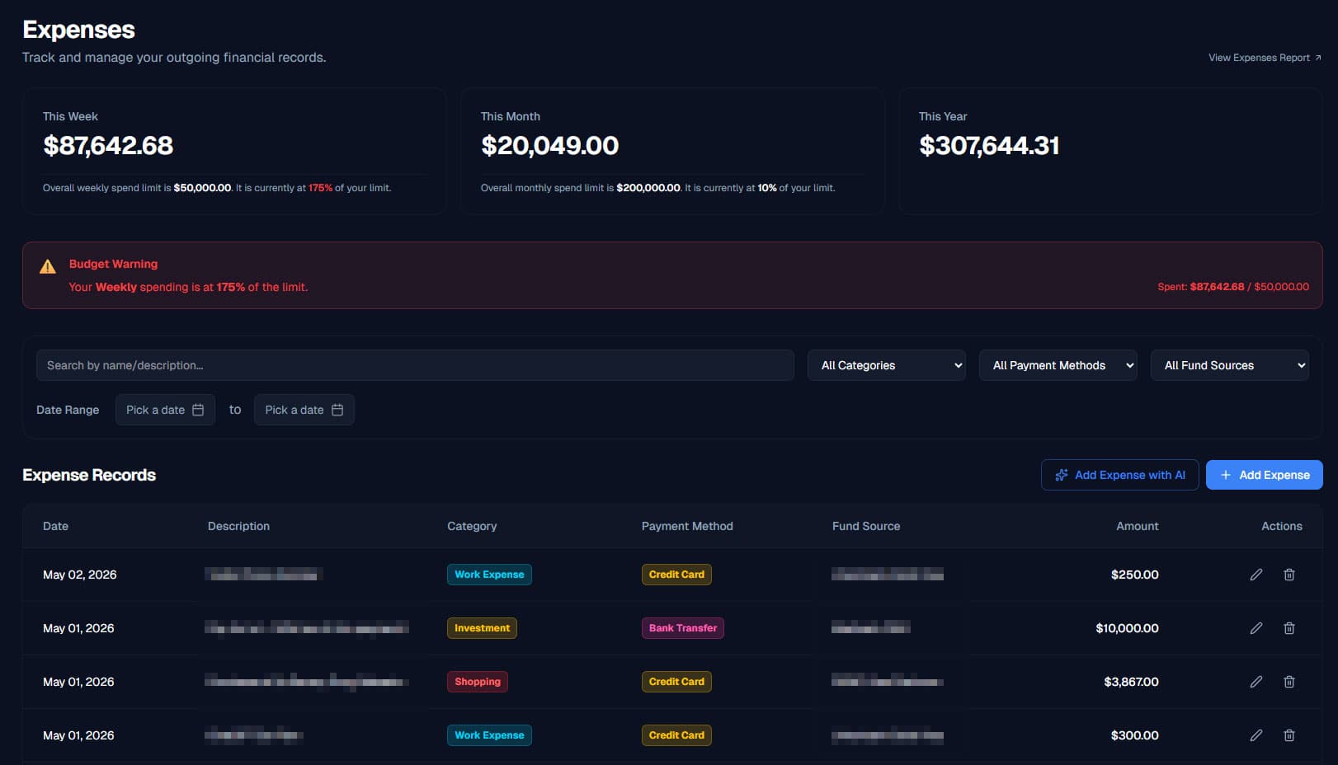Open the All Categories filter dropdown
This screenshot has width=1338, height=765.
(x=887, y=365)
